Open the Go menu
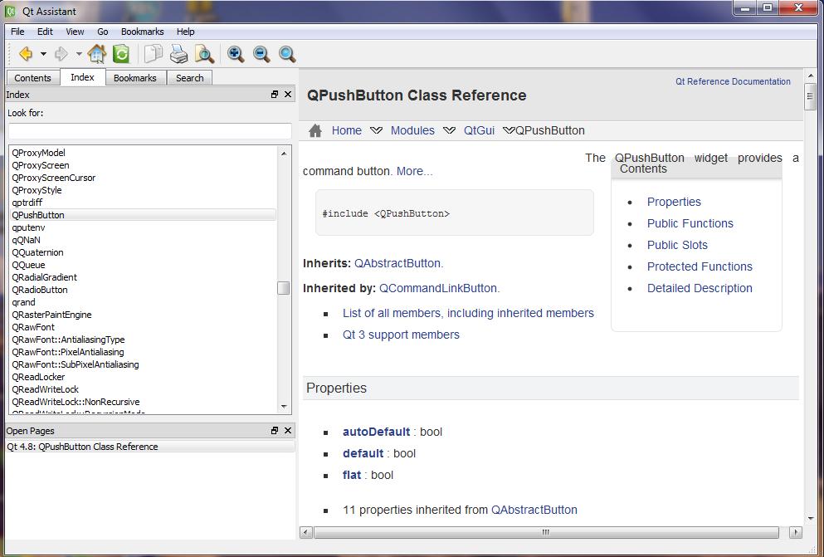The image size is (824, 557). pyautogui.click(x=102, y=32)
